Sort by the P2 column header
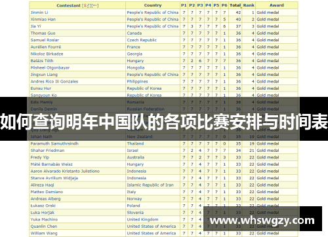Image resolution: width=328 pixels, height=237 pixels. [192, 5]
